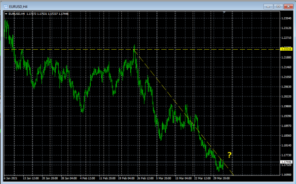Click the 26 Feb 12:00 time label
296x184 pixels.
[145, 178]
